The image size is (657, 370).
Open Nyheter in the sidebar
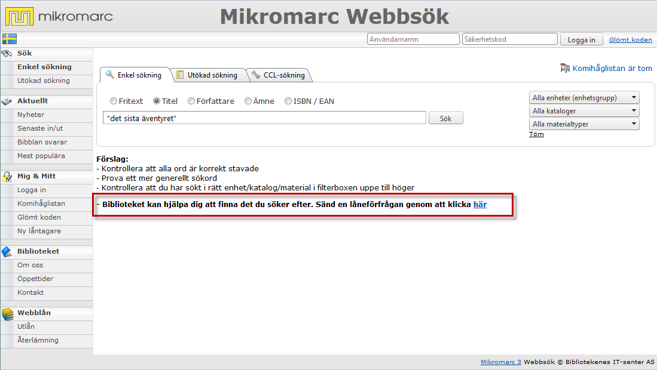click(30, 115)
